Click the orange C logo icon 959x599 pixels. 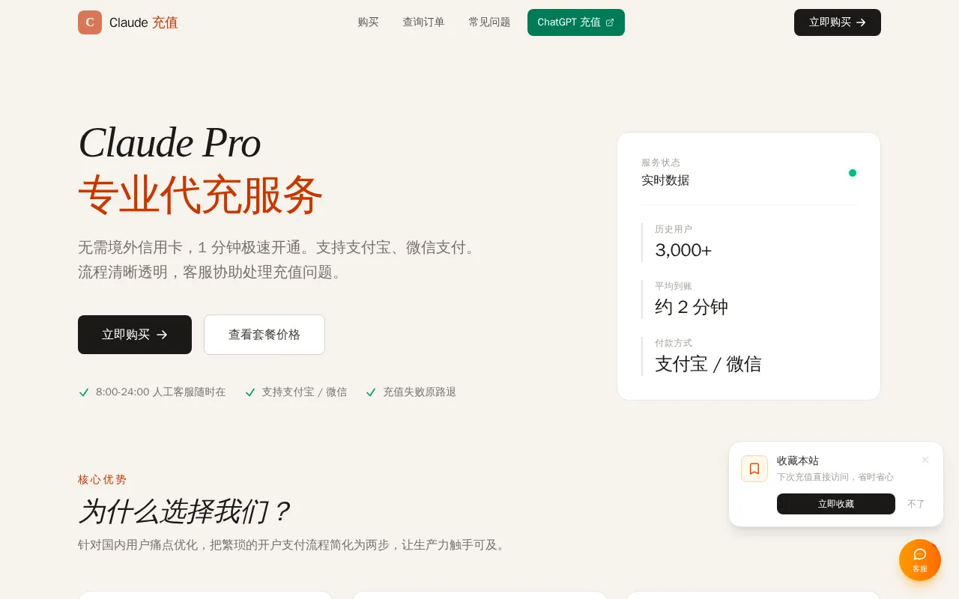(90, 22)
